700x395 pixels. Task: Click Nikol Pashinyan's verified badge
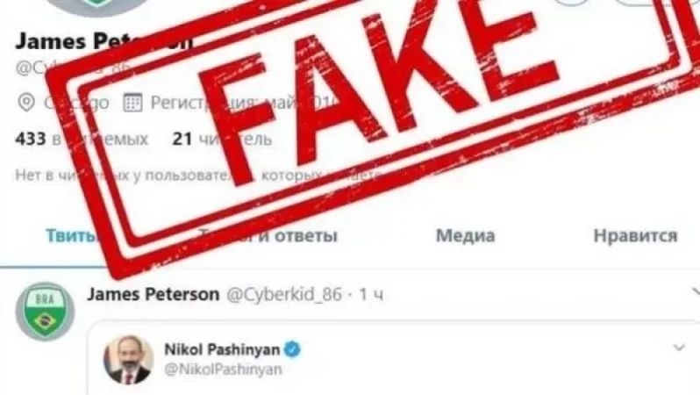292,349
